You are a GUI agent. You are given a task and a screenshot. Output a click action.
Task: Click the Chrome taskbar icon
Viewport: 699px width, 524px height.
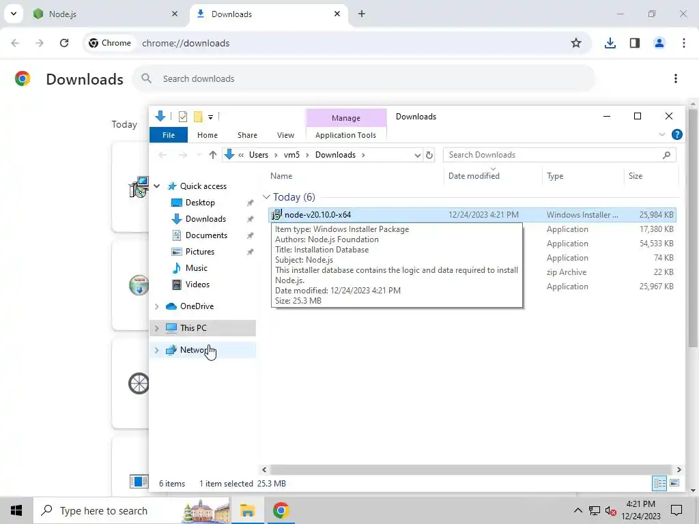(x=281, y=510)
